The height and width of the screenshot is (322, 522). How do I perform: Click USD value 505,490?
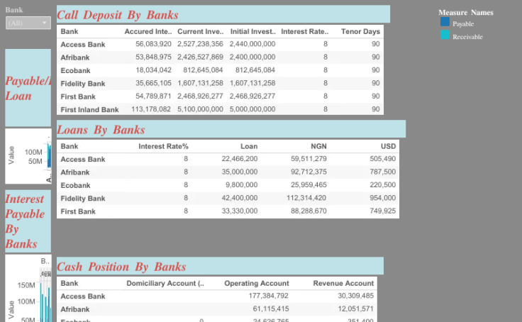(x=383, y=159)
